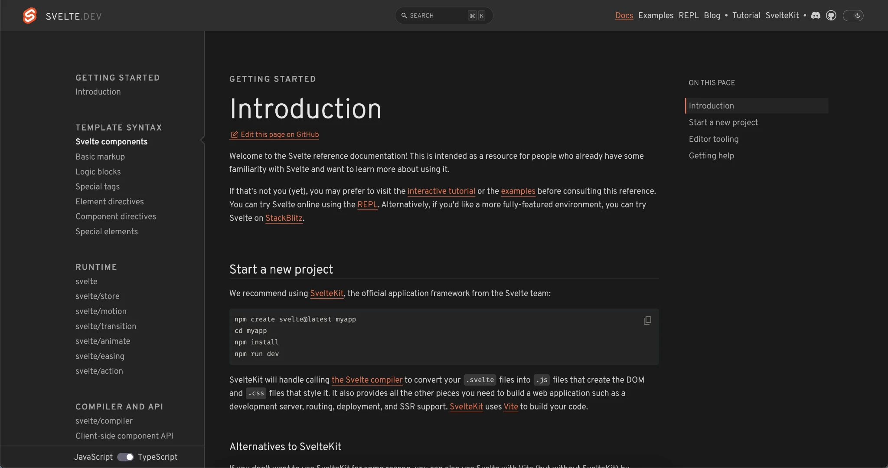The image size is (888, 468).
Task: Toggle the dark mode theme switch
Action: (x=853, y=16)
